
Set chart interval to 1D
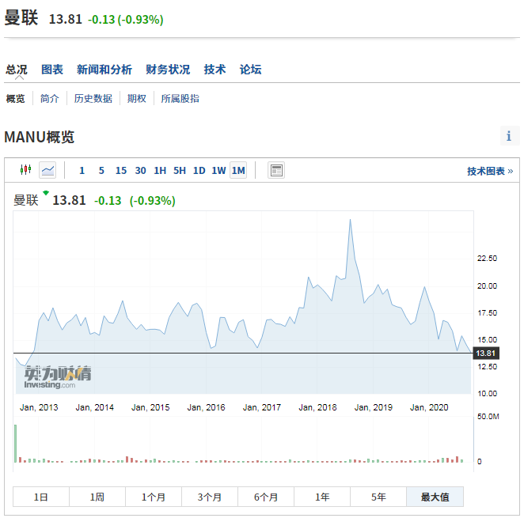tap(199, 170)
